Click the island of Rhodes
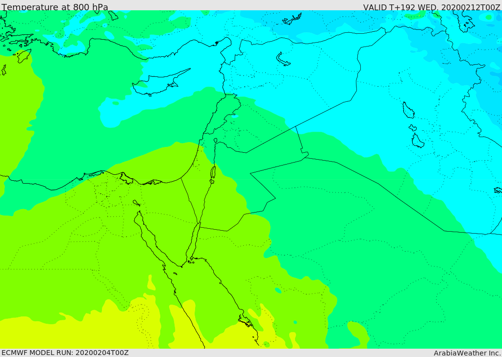502x357 pixels. pyautogui.click(x=24, y=56)
